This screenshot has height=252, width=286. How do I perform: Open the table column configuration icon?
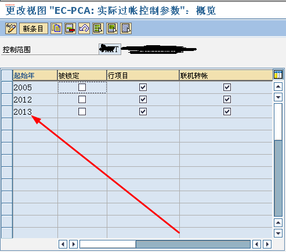pos(278,75)
